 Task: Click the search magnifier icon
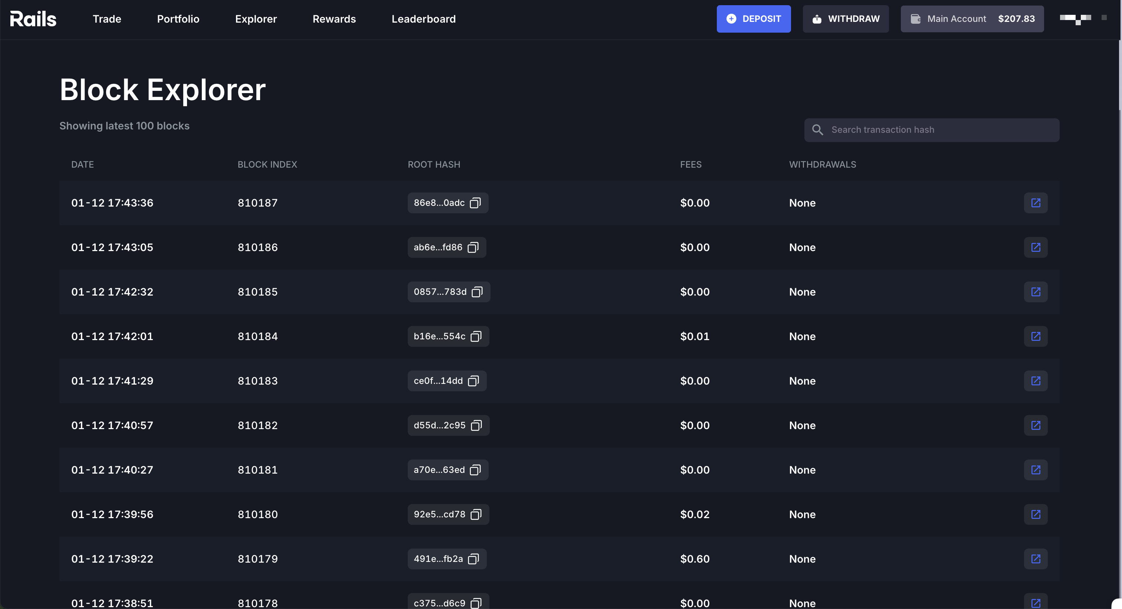pyautogui.click(x=817, y=130)
